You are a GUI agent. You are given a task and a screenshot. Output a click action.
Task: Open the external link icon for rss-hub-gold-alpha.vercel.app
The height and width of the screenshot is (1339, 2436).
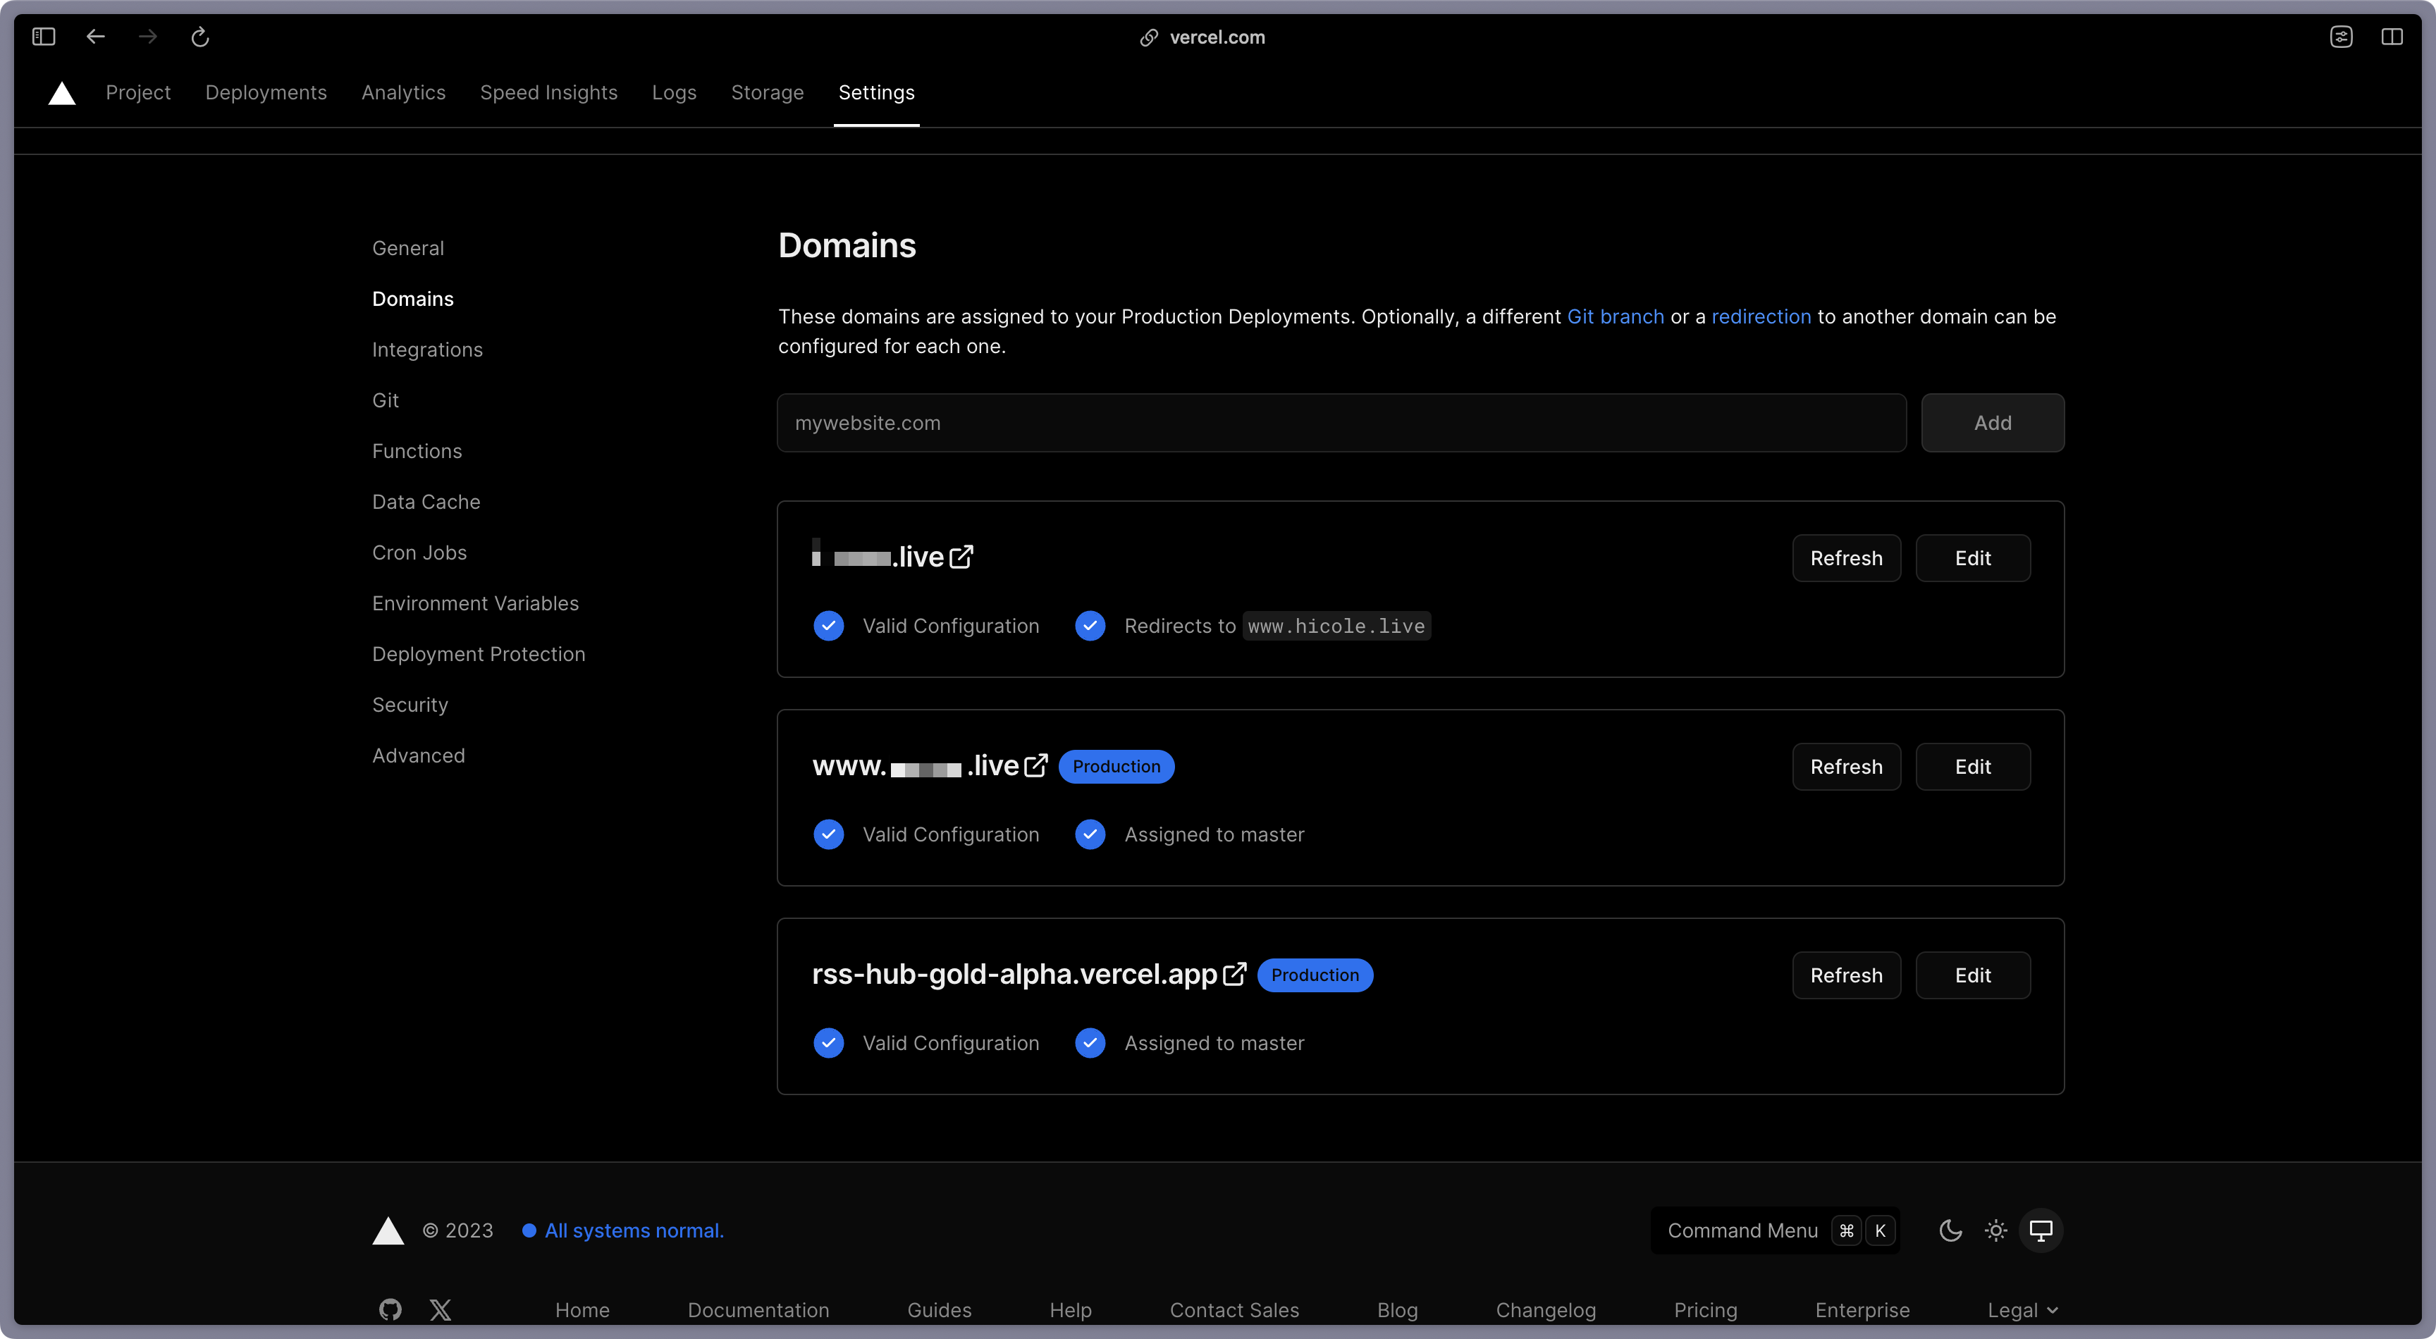pos(1235,974)
